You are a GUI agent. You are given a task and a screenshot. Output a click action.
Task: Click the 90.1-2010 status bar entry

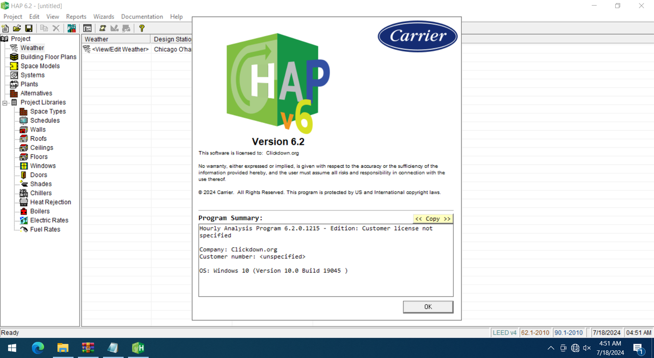point(569,333)
